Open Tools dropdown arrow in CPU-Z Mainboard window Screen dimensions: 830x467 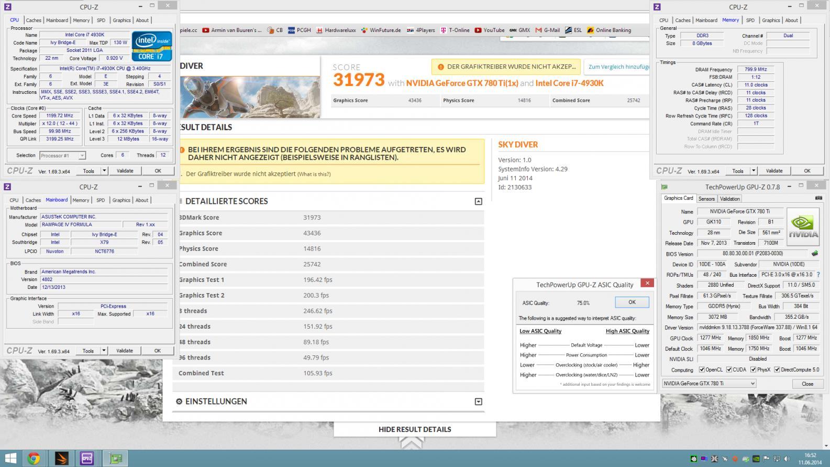tap(104, 351)
